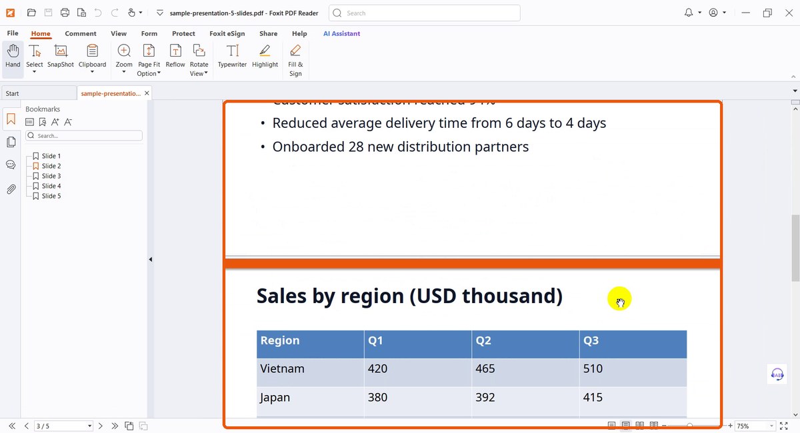Open the Comments side panel
The height and width of the screenshot is (433, 800).
point(11,165)
